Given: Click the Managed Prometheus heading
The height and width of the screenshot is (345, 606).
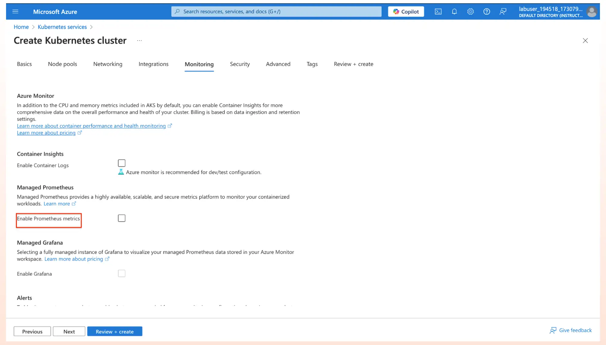Looking at the screenshot, I should pos(45,187).
